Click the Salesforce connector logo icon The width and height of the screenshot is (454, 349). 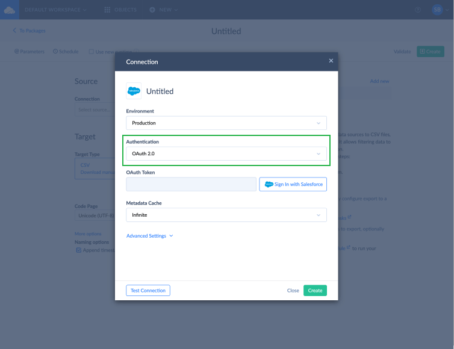[x=134, y=91]
